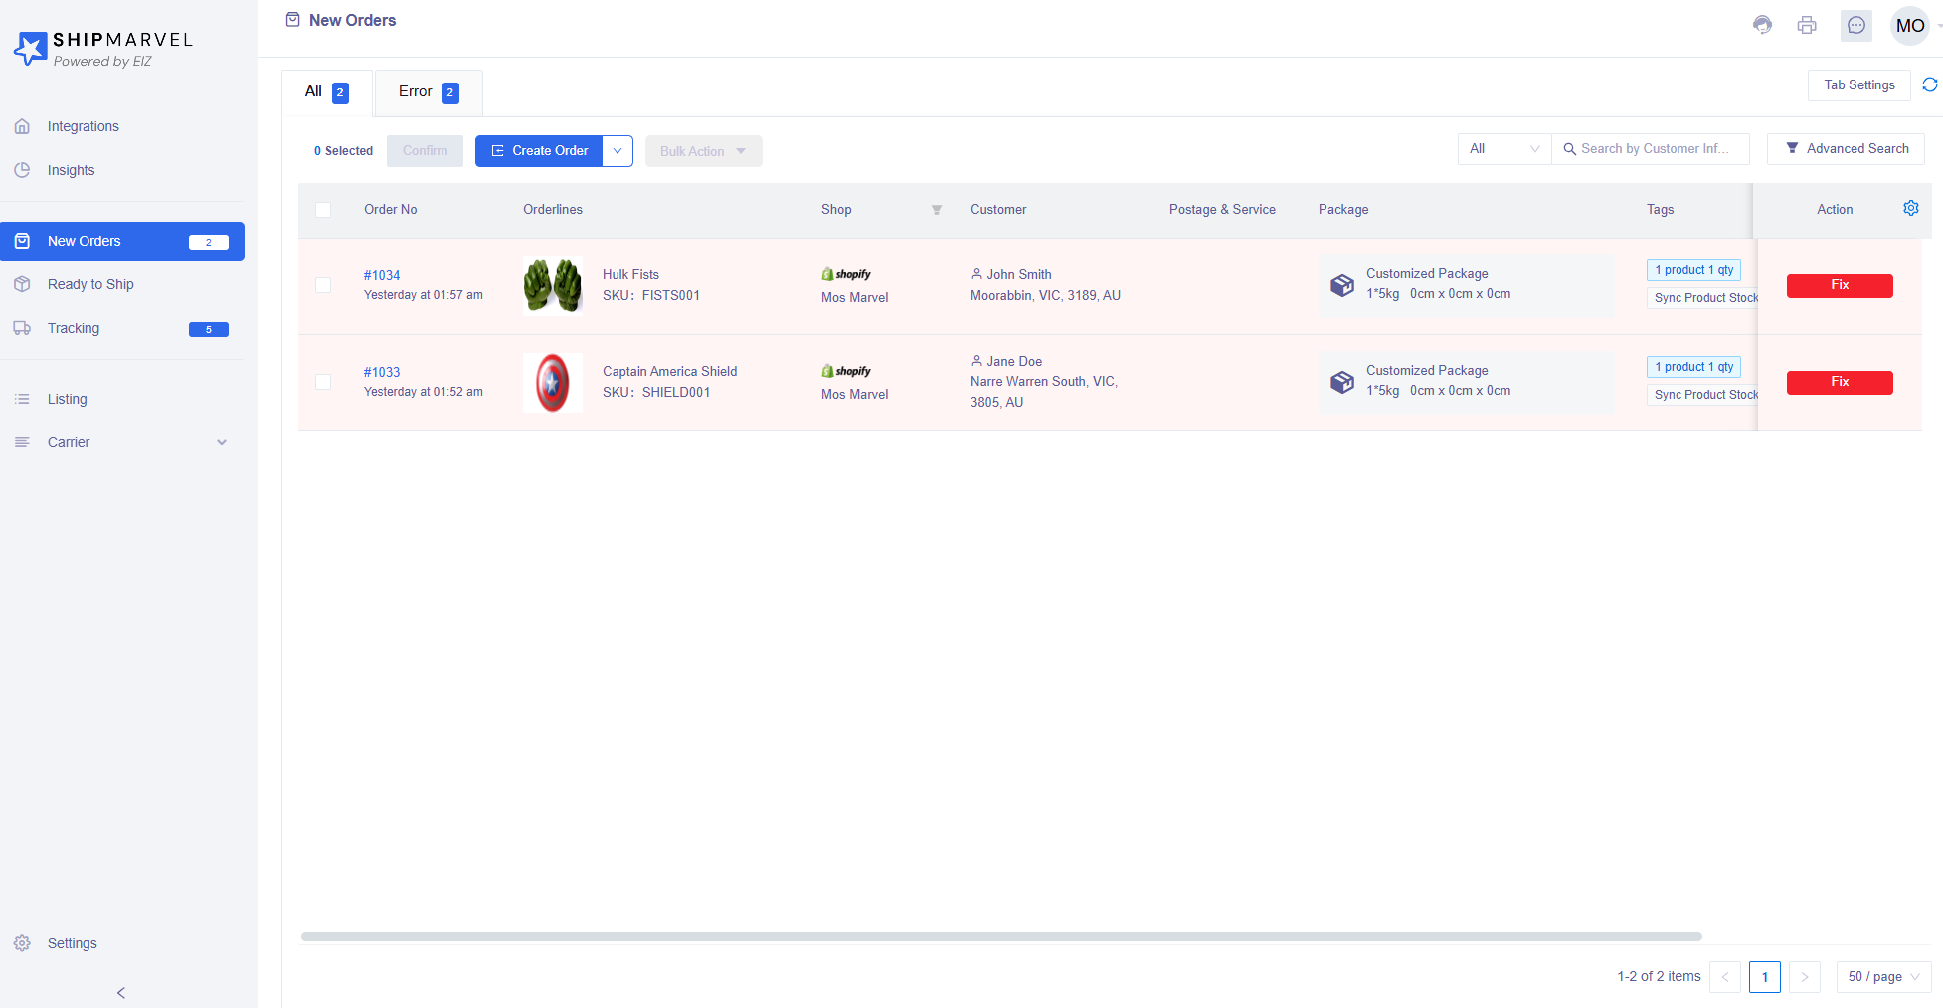Select the Listing sidebar item

click(67, 399)
